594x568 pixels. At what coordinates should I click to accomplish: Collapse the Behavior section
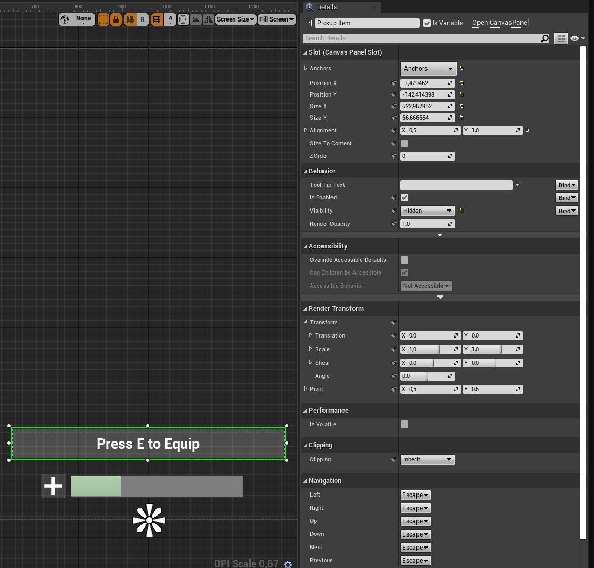coord(305,171)
